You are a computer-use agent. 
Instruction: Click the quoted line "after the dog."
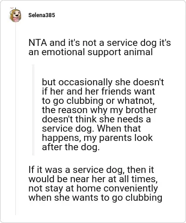[71, 147]
